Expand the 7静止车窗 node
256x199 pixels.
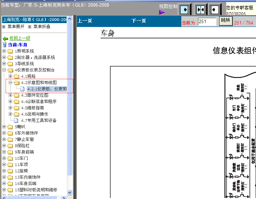coord(4,139)
